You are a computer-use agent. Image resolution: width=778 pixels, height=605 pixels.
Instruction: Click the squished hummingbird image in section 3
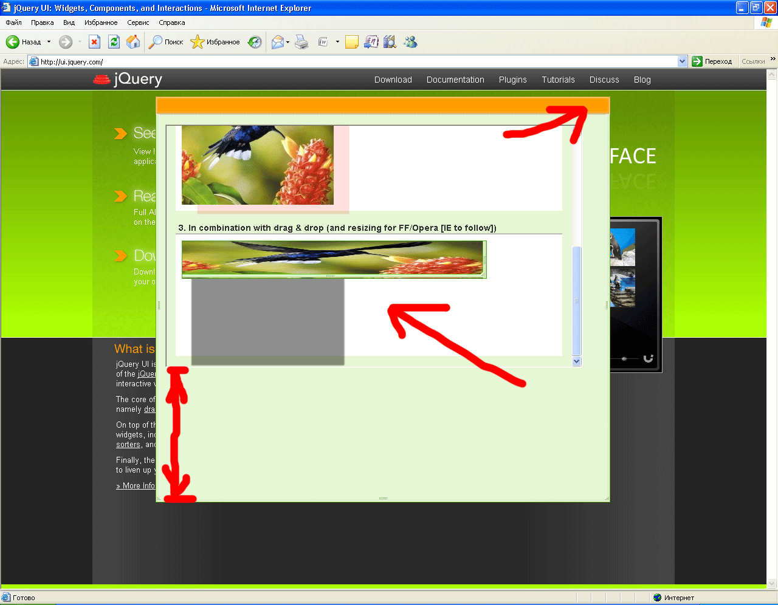click(x=332, y=259)
